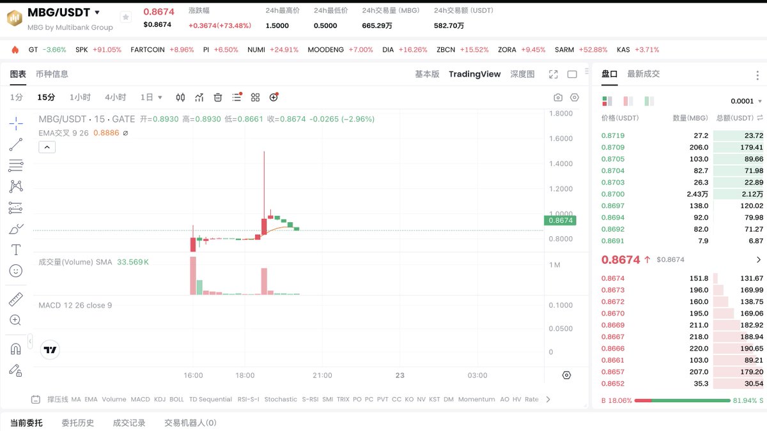Switch to the 币种信息 tab
The image size is (767, 431).
(52, 74)
